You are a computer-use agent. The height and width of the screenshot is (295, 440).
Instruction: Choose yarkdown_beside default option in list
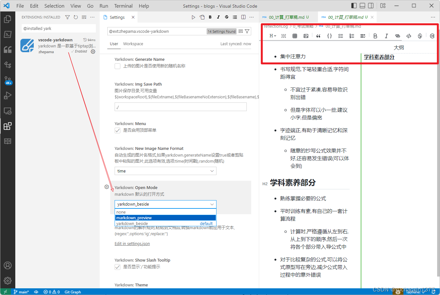coord(166,223)
